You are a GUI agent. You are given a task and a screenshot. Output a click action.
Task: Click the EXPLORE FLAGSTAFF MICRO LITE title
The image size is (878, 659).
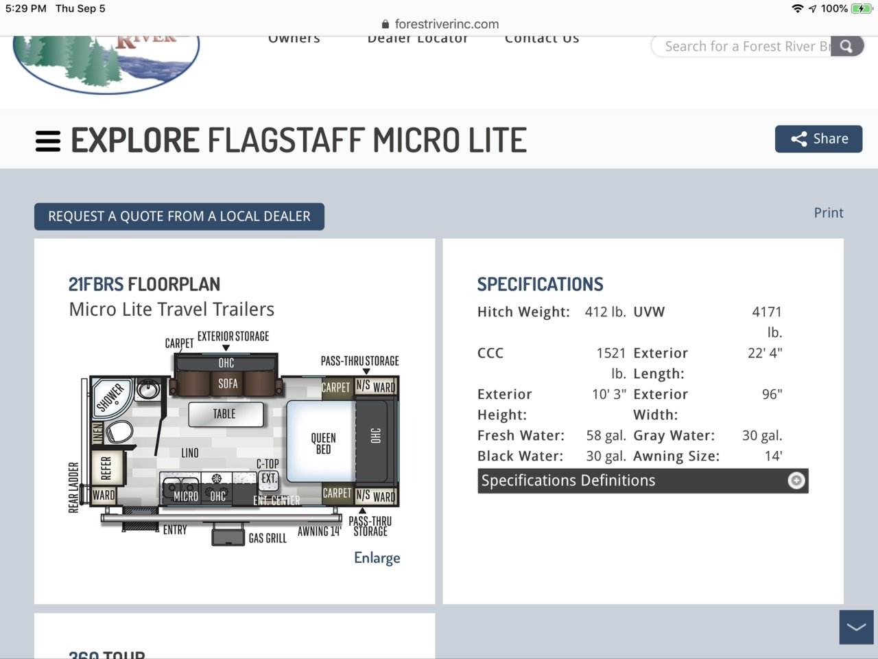click(x=299, y=141)
